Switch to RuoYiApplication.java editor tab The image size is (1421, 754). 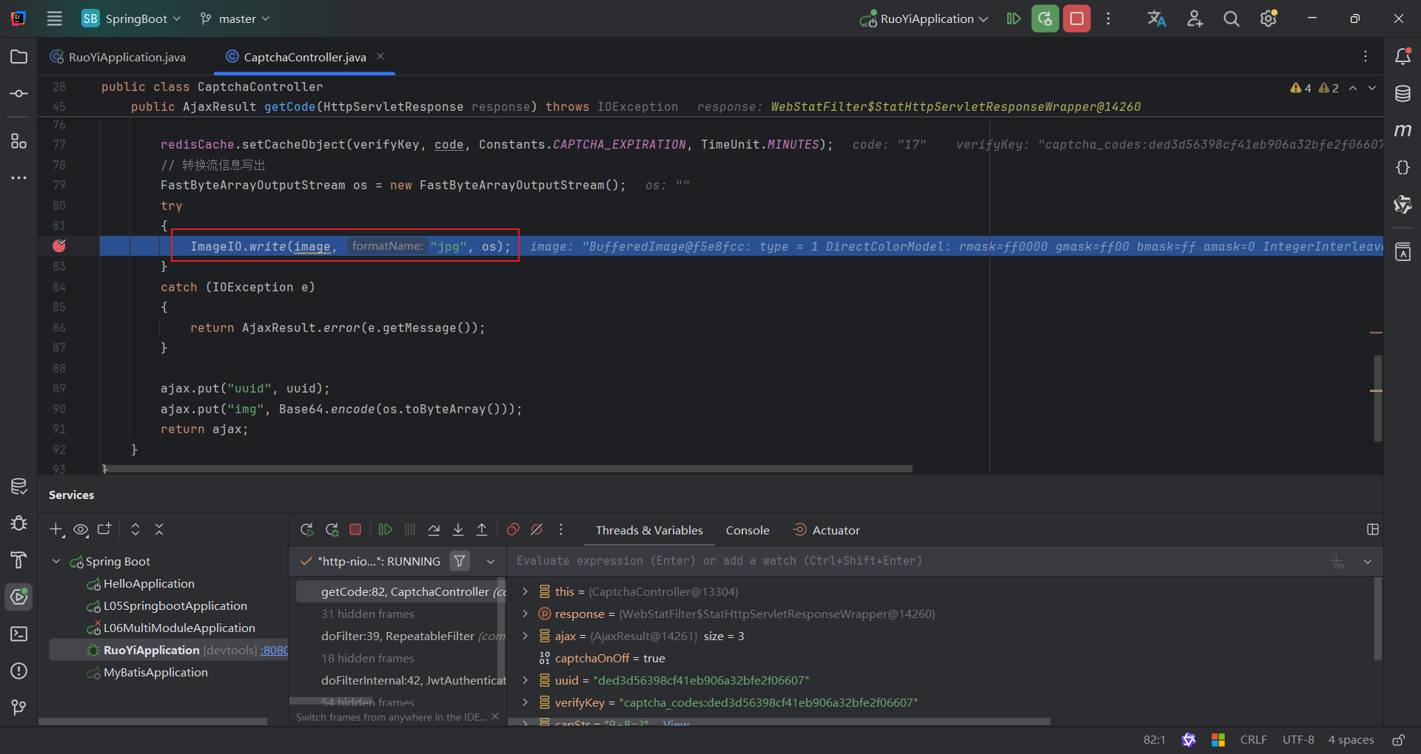tap(127, 57)
